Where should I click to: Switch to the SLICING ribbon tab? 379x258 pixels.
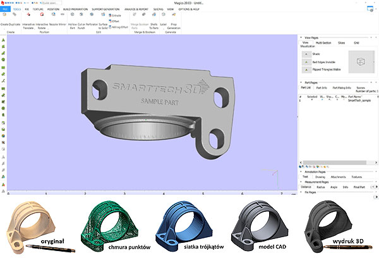click(x=159, y=9)
